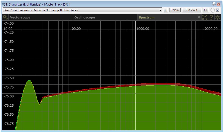Open help via the question mark icon

pyautogui.click(x=211, y=17)
